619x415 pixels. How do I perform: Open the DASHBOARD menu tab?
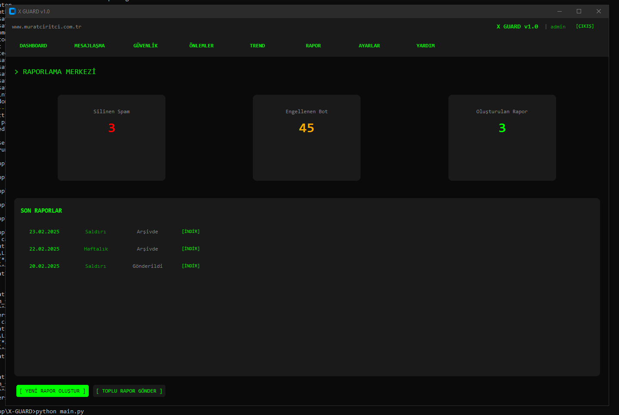33,46
